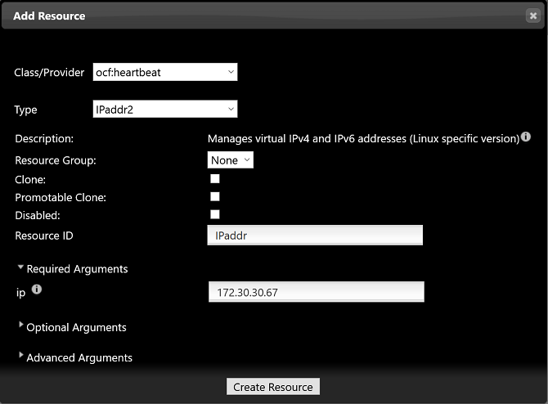The image size is (548, 404).
Task: Click the Resource ID text field
Action: (x=315, y=236)
